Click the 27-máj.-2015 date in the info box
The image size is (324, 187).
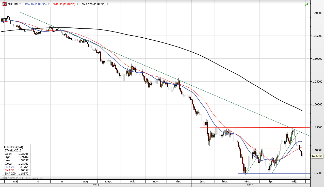[x=13, y=150]
